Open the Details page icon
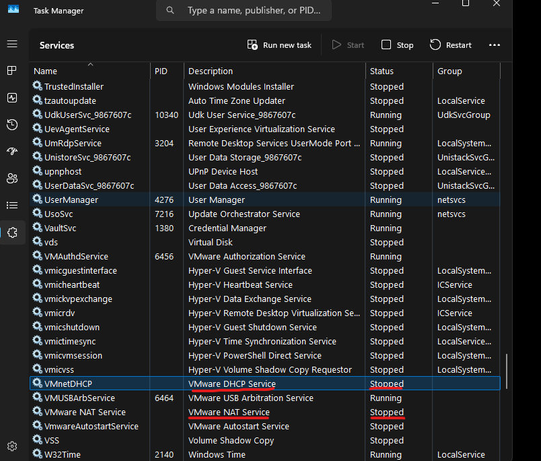Image resolution: width=541 pixels, height=461 pixels. (x=12, y=206)
